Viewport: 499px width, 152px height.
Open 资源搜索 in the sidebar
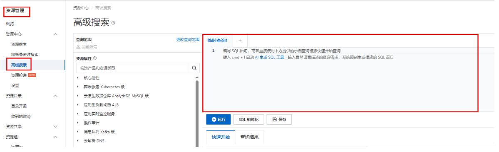point(19,44)
